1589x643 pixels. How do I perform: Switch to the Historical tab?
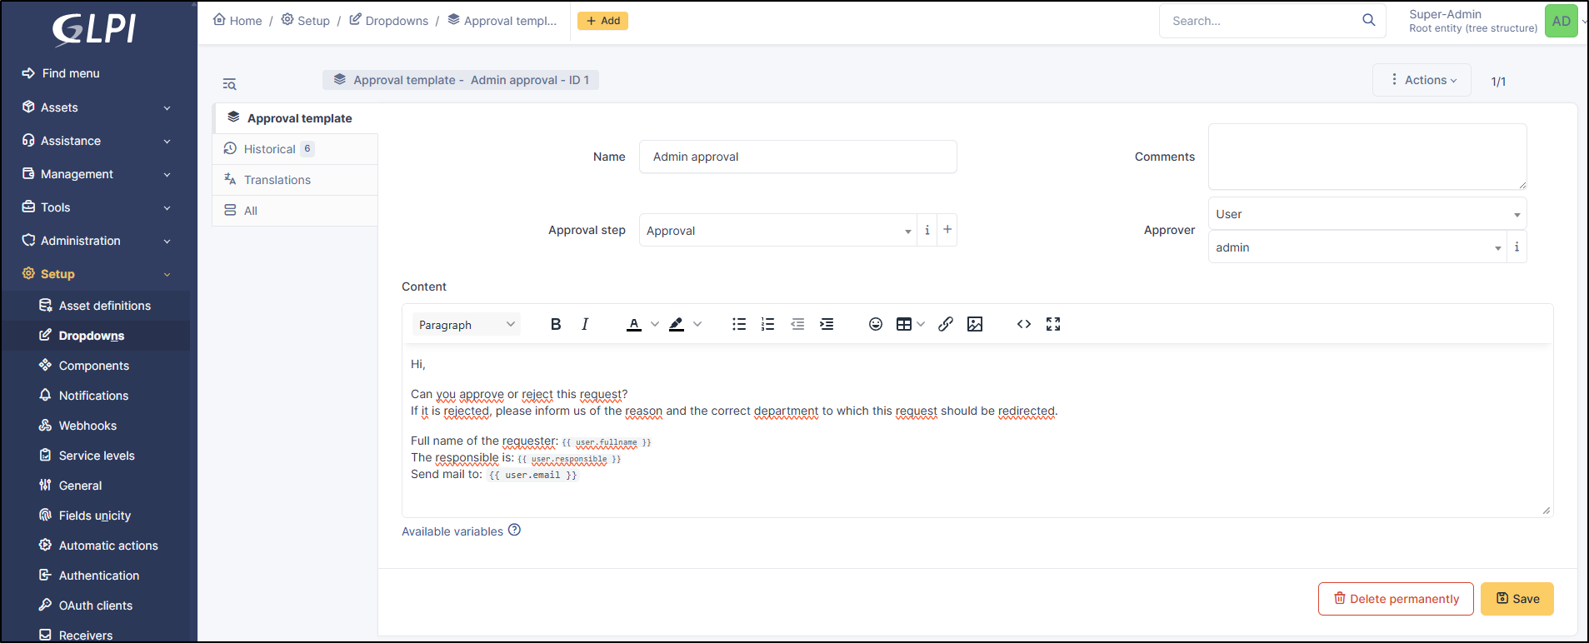click(270, 149)
